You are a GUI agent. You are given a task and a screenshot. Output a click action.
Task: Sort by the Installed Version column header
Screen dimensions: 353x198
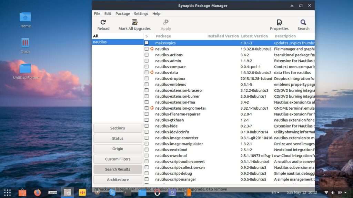pyautogui.click(x=223, y=36)
